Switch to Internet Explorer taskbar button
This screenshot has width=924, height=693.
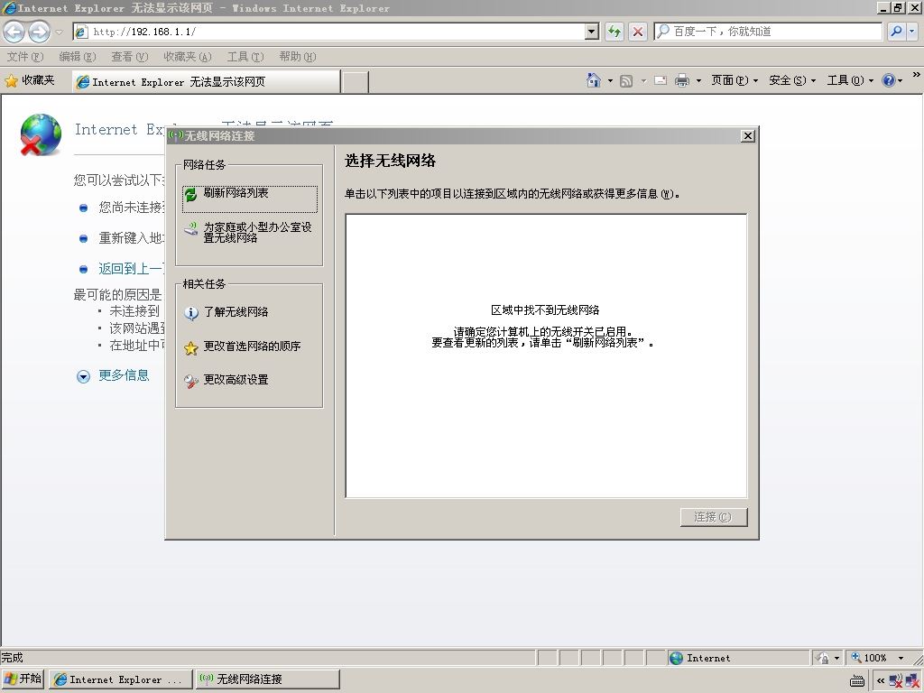[x=121, y=679]
